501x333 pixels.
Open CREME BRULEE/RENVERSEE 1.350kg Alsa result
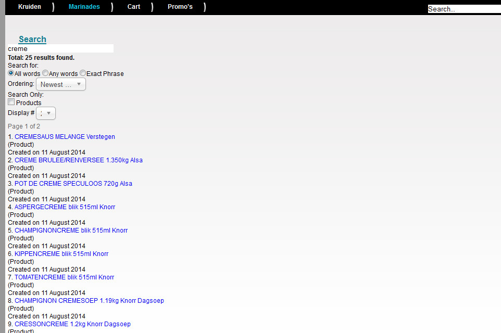point(79,160)
